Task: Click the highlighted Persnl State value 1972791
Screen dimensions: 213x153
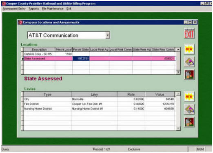Action: click(81, 58)
